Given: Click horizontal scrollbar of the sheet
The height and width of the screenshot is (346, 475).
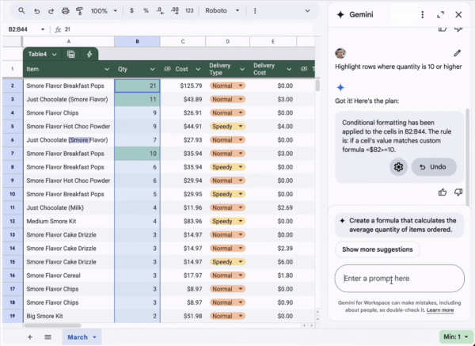Looking at the screenshot, I should [52, 325].
